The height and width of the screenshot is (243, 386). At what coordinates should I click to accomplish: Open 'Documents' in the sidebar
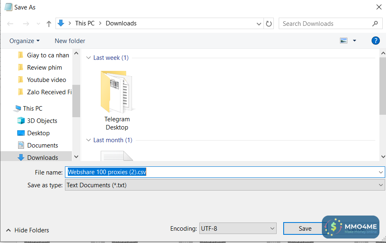coord(43,145)
